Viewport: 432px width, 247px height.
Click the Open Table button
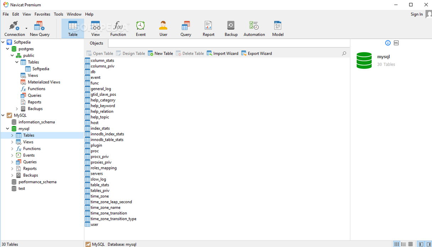click(100, 53)
